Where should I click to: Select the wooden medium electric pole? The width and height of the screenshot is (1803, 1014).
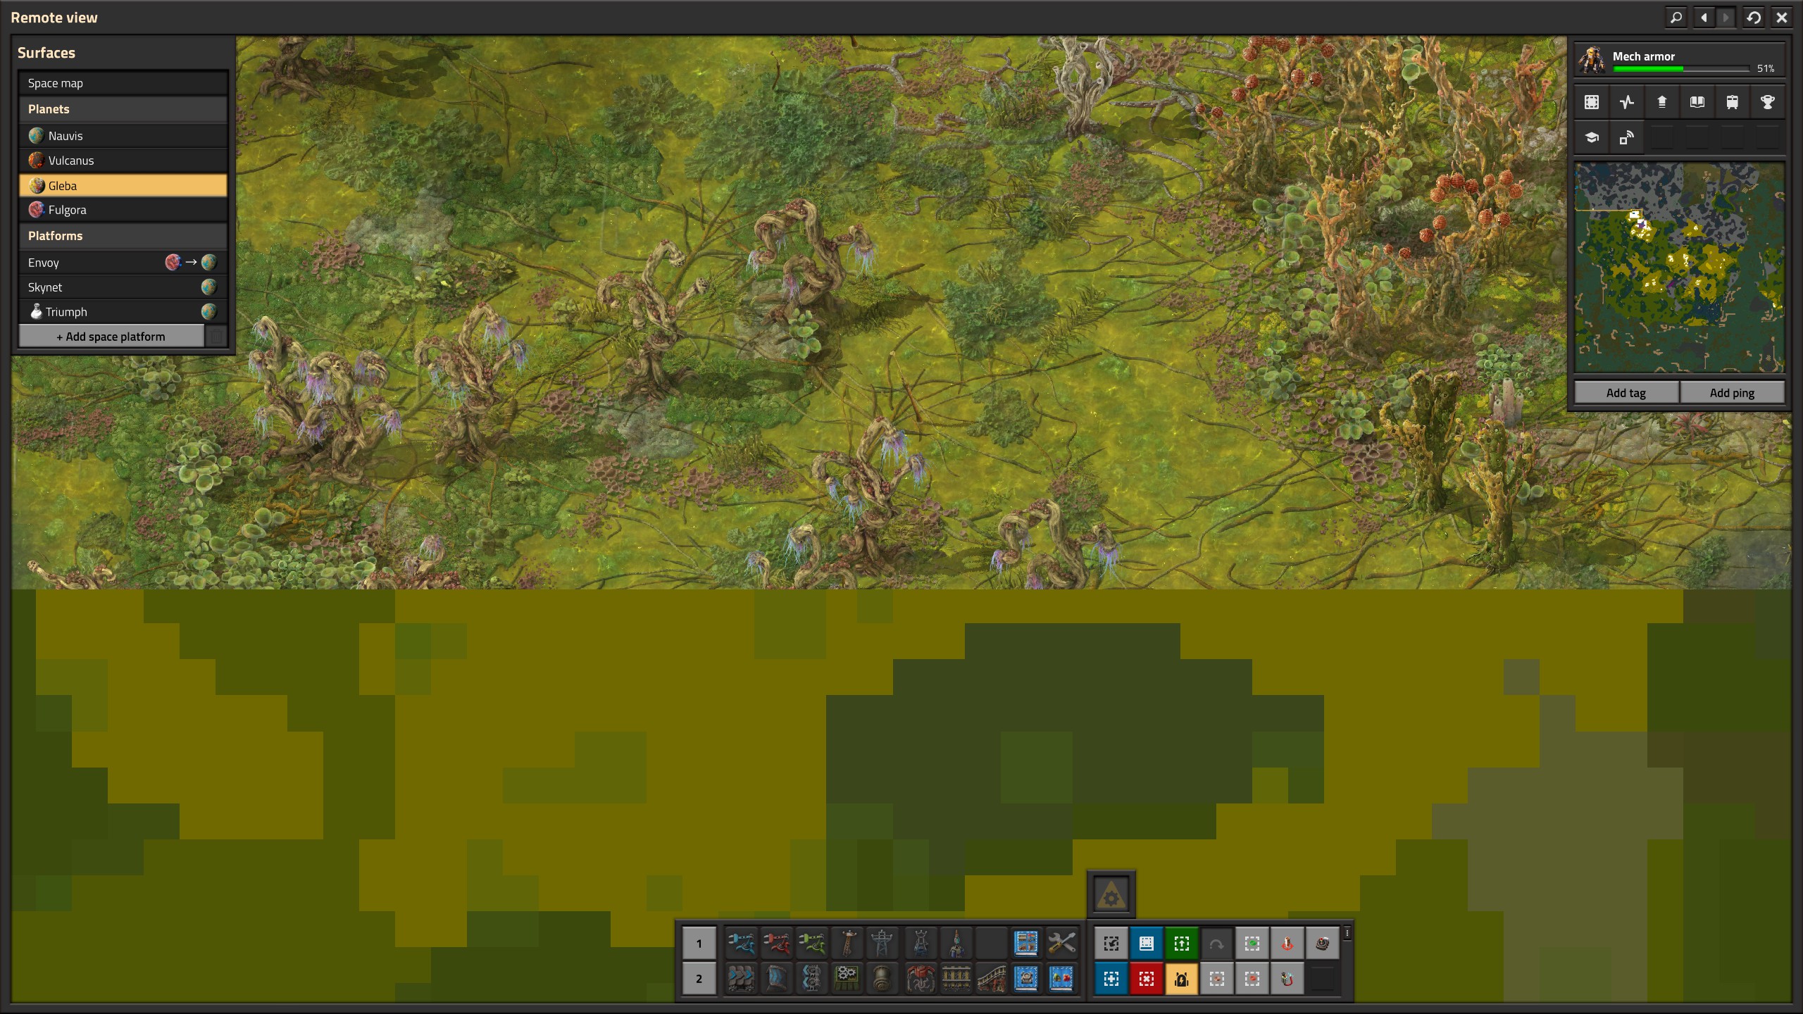(847, 943)
